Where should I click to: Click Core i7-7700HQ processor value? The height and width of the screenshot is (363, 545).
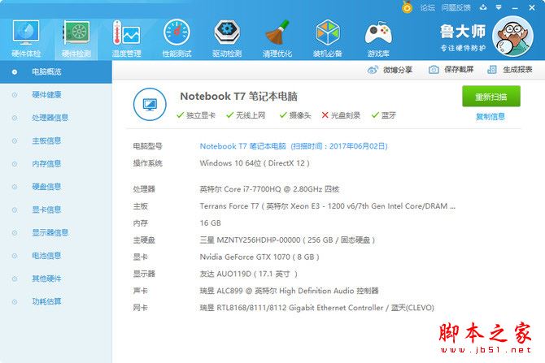coord(269,189)
